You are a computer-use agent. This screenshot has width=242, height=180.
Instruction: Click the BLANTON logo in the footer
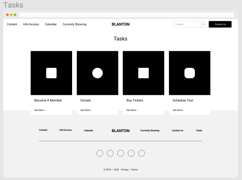(x=121, y=131)
